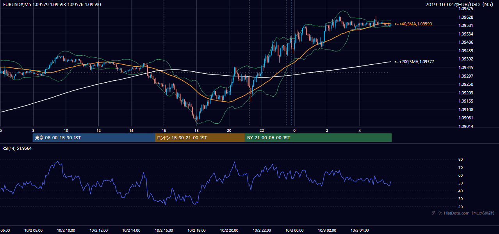Click hour label 2 under the price chart
This screenshot has width=499, height=234.
pyautogui.click(x=327, y=131)
